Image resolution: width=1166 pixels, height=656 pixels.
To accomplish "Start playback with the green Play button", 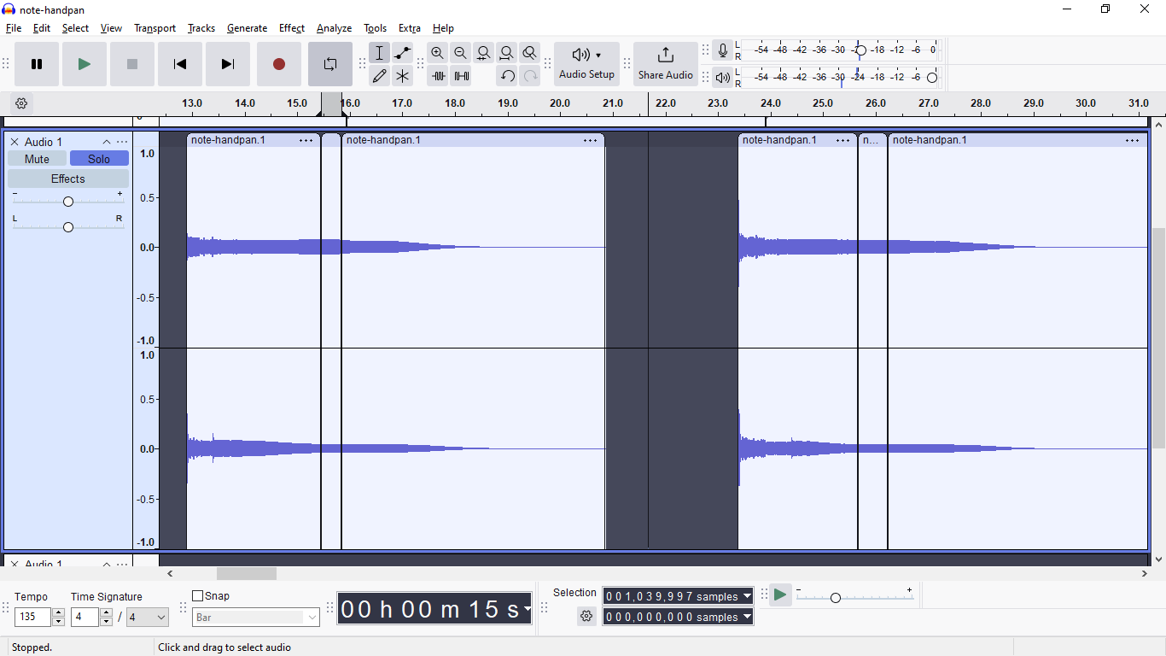I will coord(85,64).
